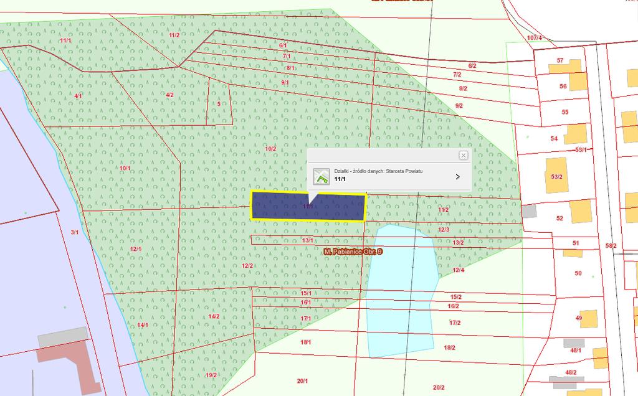Viewport: 638px width, 396px height.
Task: Select the small parcel labeled 5
Action: 219,104
